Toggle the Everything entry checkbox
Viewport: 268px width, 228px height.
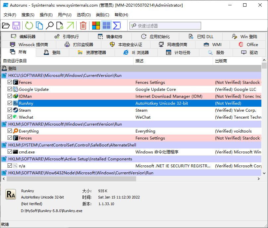click(x=10, y=131)
